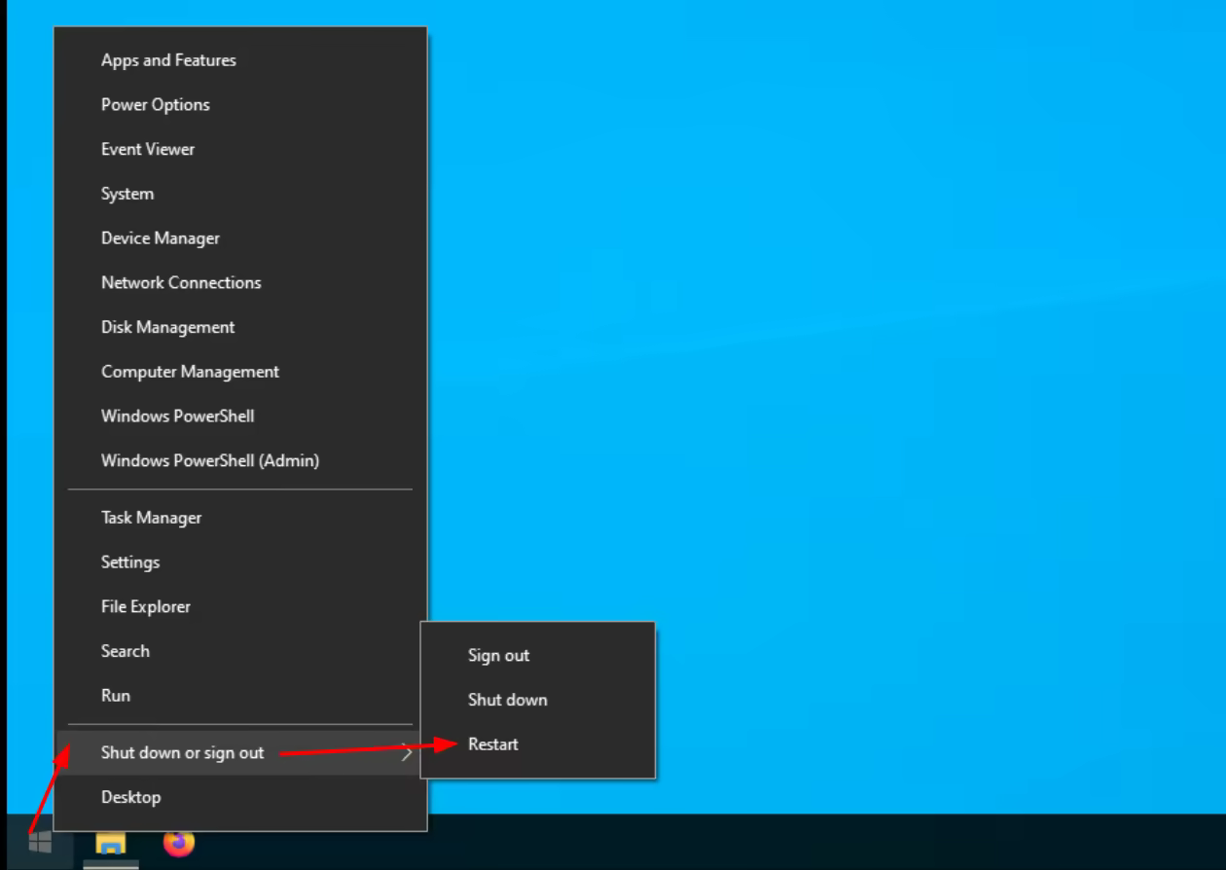Viewport: 1226px width, 870px height.
Task: Click Shut down in the submenu
Action: point(507,700)
